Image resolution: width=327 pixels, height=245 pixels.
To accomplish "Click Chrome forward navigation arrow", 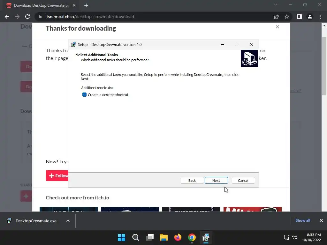I will point(17,17).
